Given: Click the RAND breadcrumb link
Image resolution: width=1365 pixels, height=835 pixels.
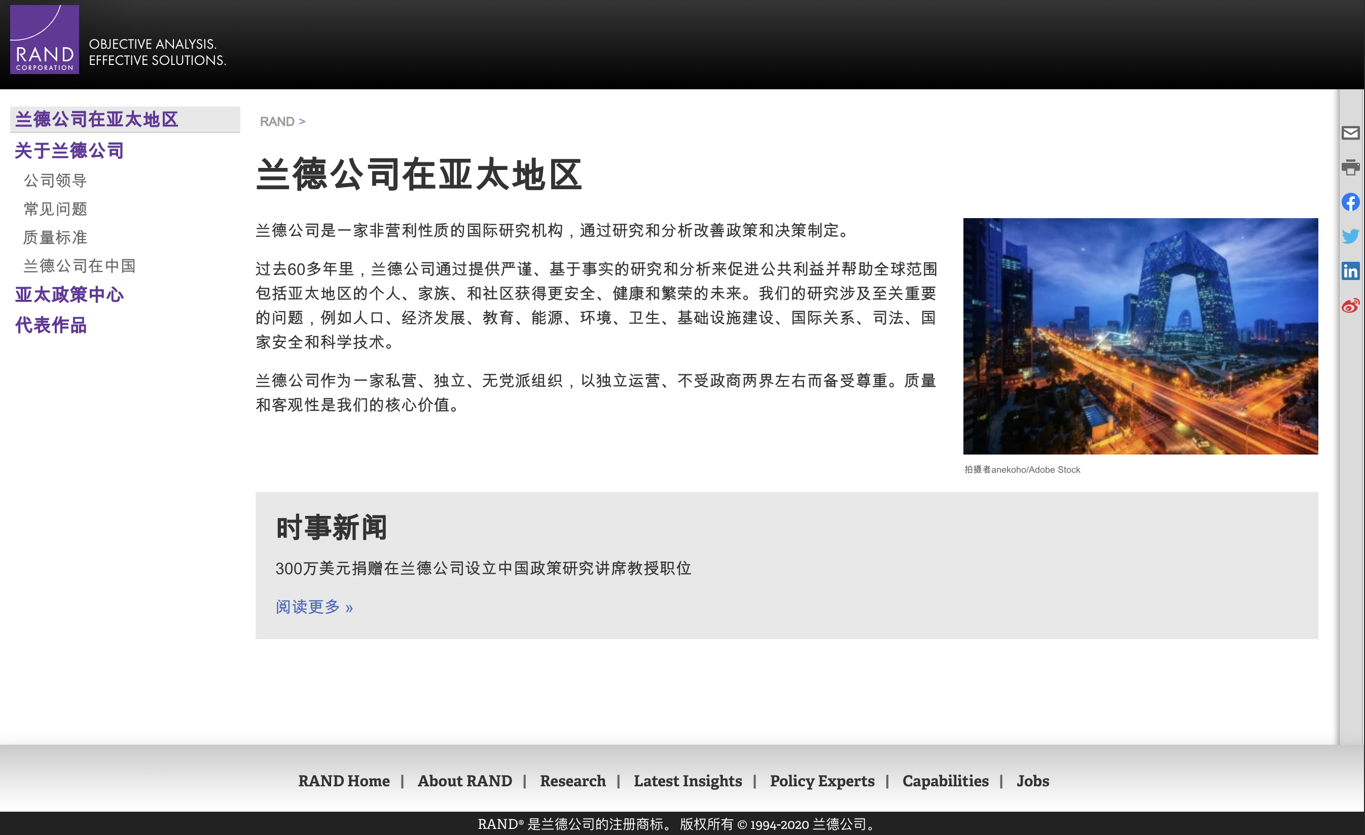Looking at the screenshot, I should [x=277, y=121].
